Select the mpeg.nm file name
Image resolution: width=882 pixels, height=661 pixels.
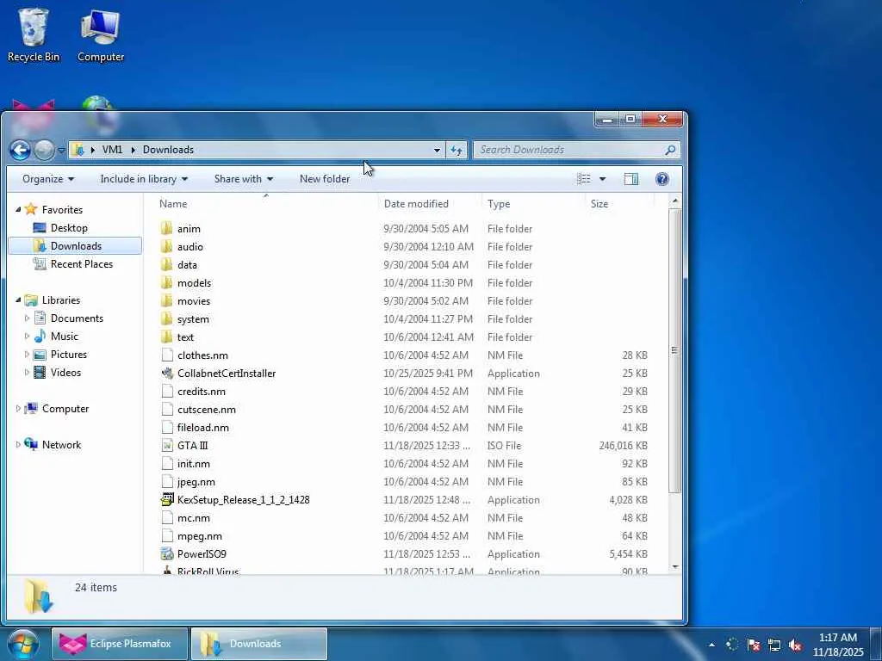click(x=200, y=535)
